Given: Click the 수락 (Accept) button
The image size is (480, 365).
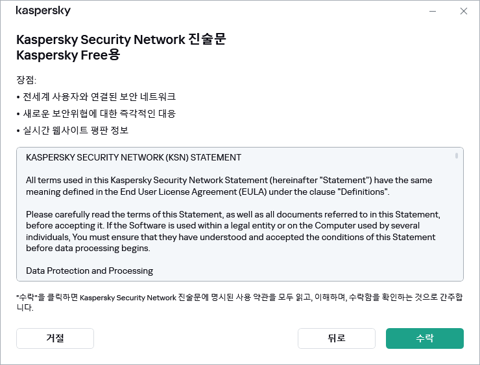Looking at the screenshot, I should pyautogui.click(x=424, y=338).
